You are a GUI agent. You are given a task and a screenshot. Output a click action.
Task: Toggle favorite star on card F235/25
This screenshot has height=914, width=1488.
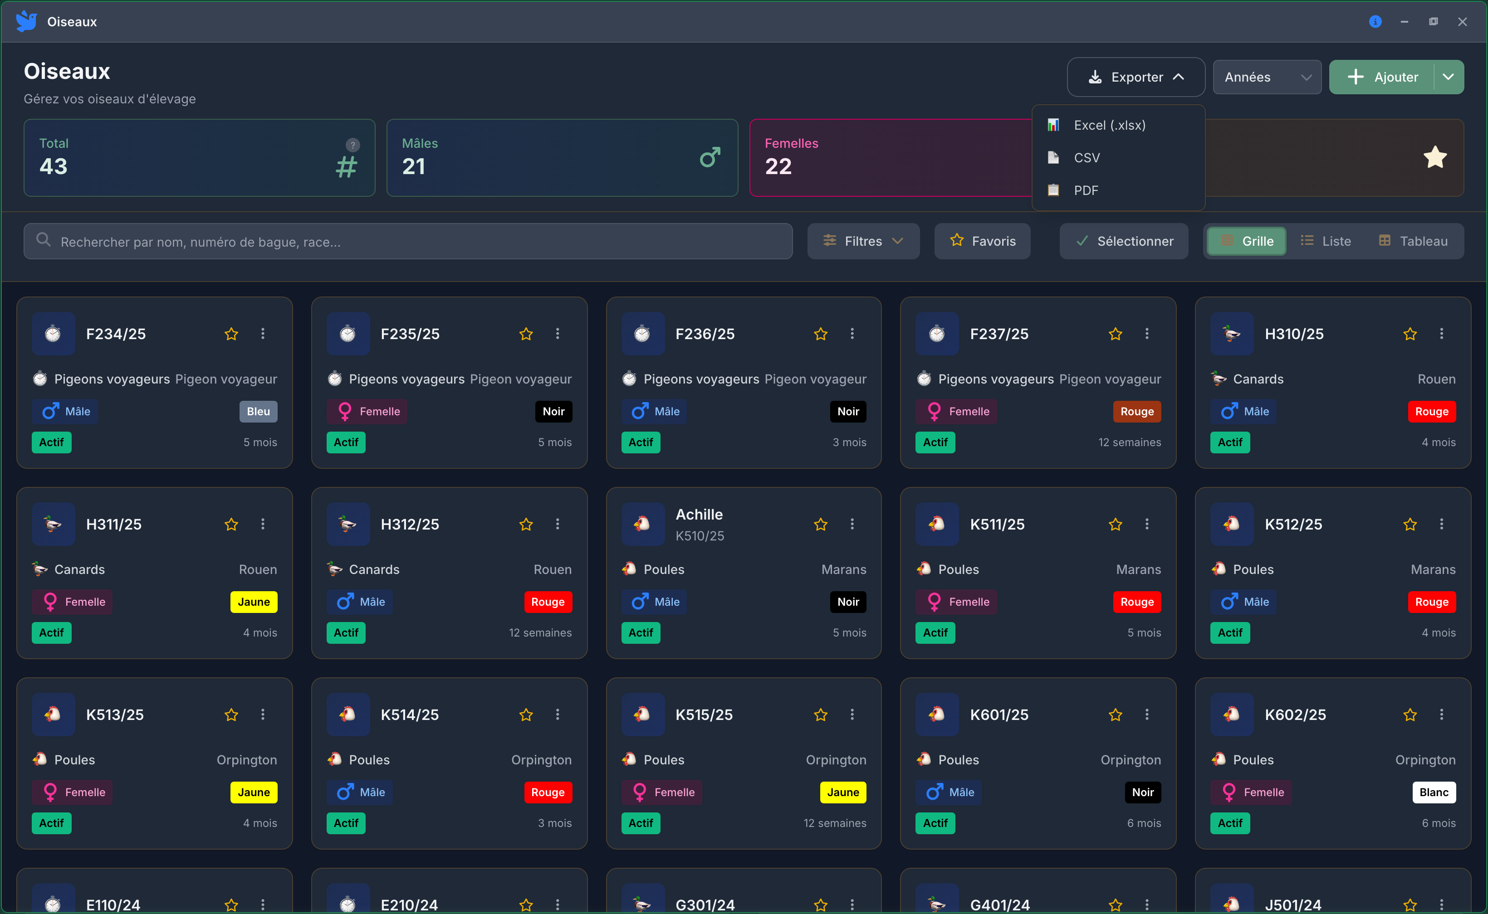pos(526,334)
